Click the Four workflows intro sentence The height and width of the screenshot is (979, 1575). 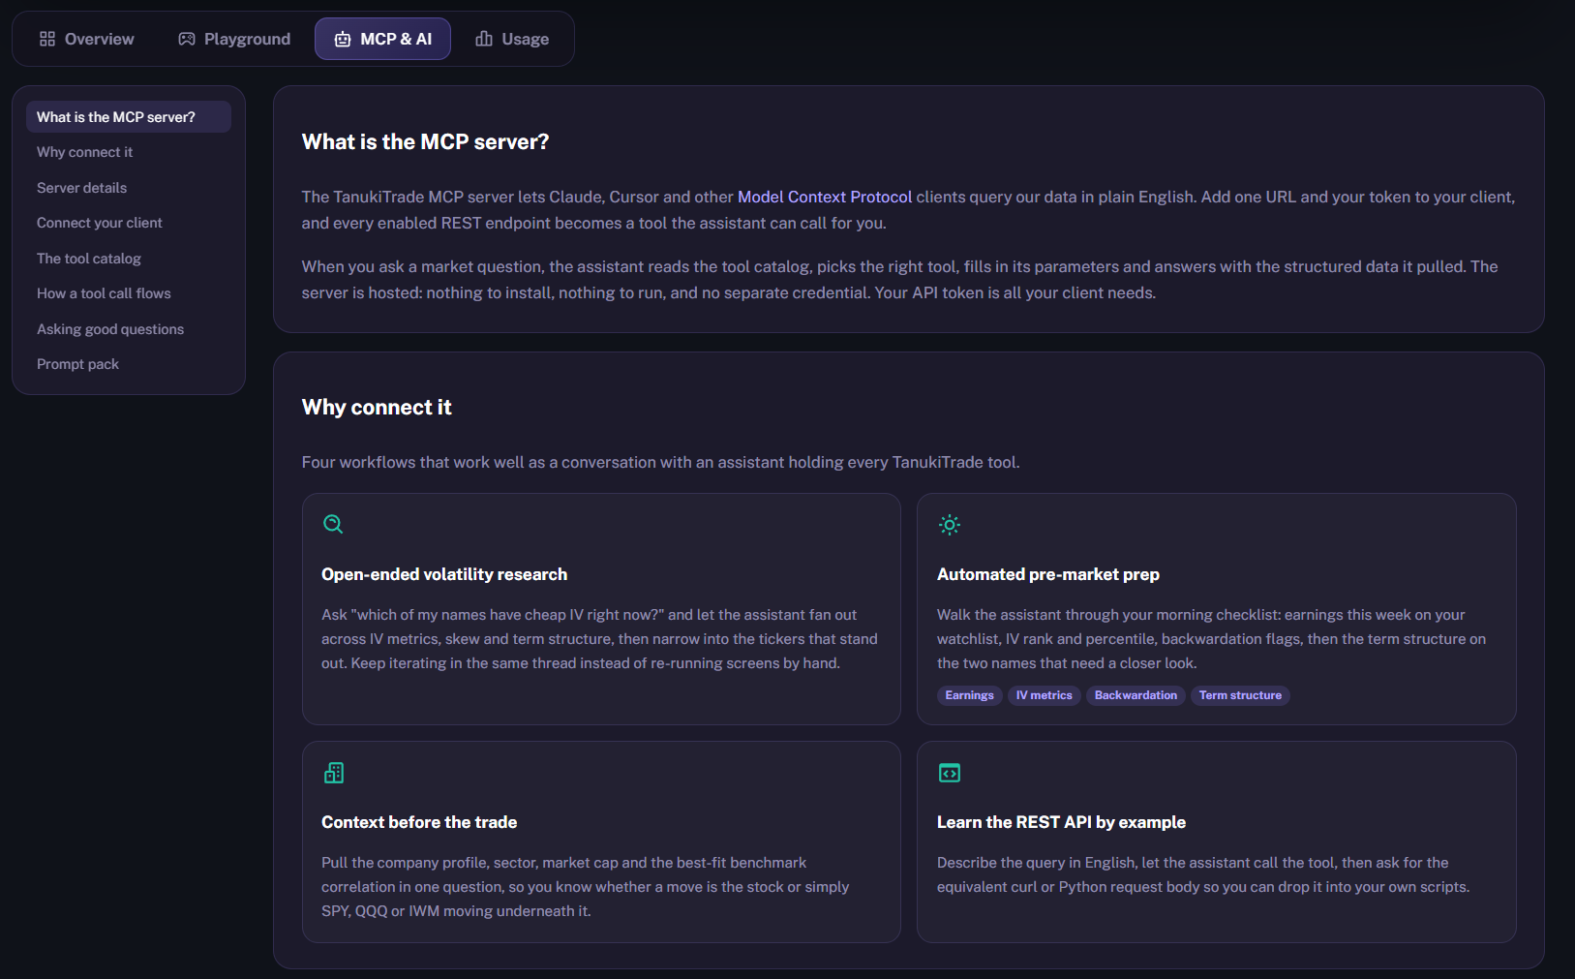(660, 463)
